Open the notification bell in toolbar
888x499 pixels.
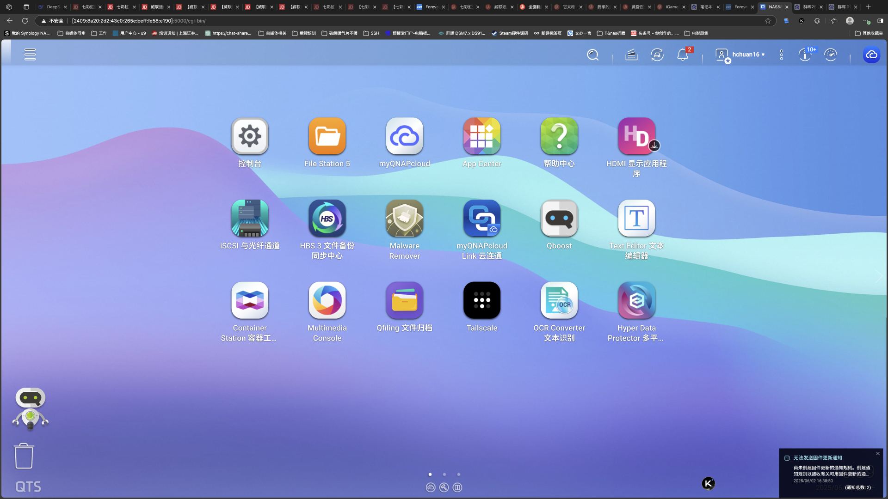click(683, 55)
